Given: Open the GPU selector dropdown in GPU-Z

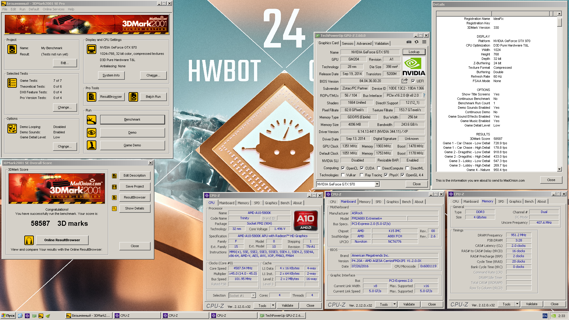Looking at the screenshot, I should click(377, 184).
